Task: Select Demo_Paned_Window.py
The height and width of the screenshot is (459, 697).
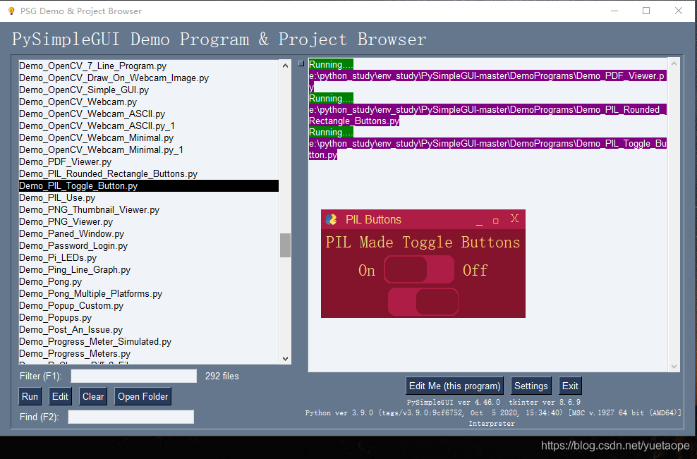Action: coord(148,233)
